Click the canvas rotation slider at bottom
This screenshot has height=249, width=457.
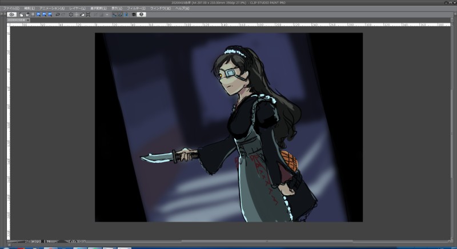click(63, 242)
